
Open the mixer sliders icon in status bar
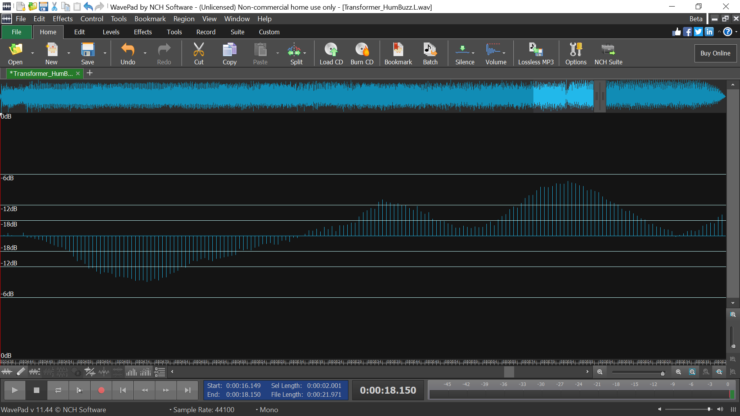(733, 409)
